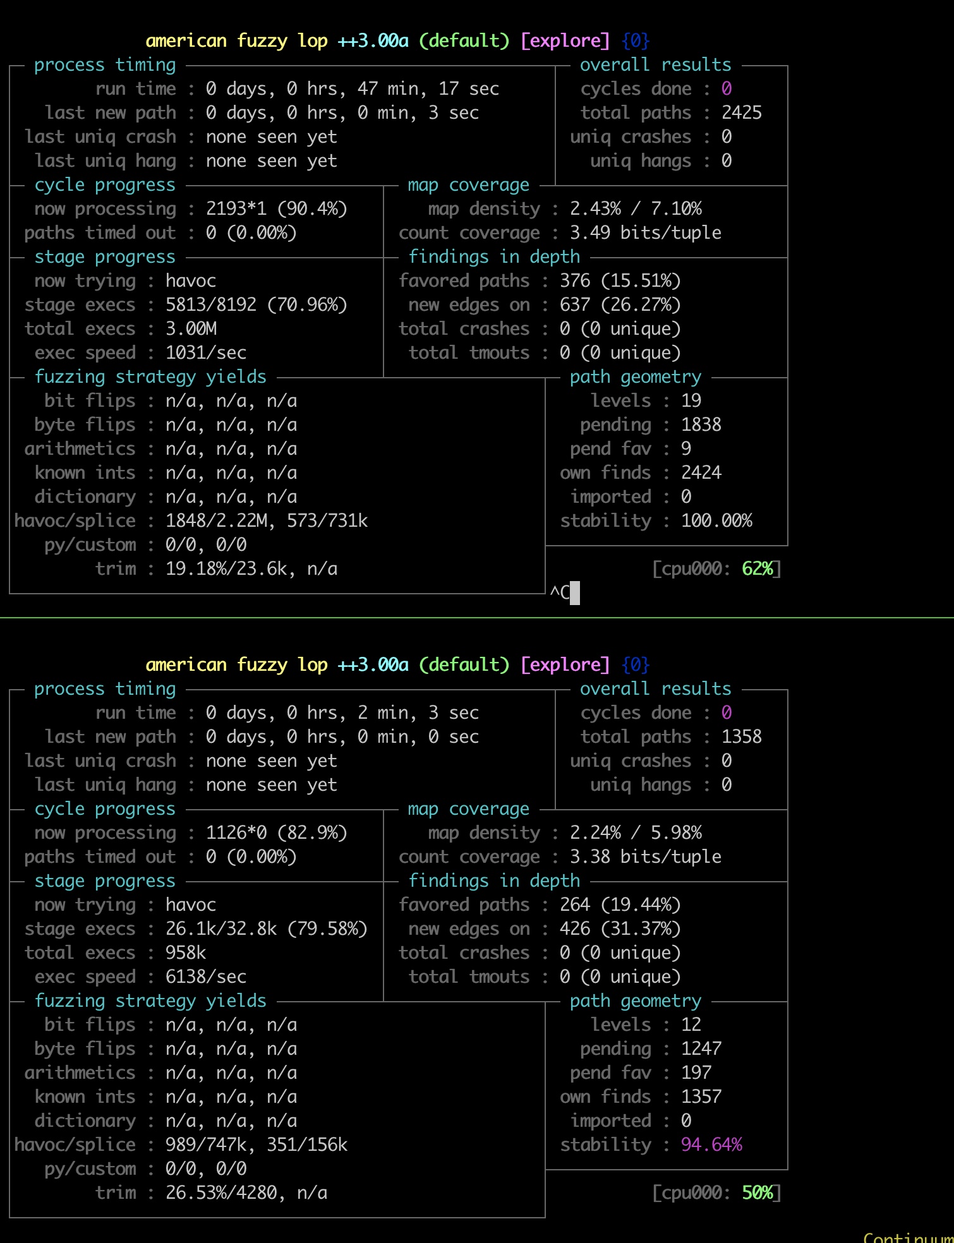This screenshot has height=1243, width=954.
Task: Select own finds value 2424
Action: coord(701,472)
